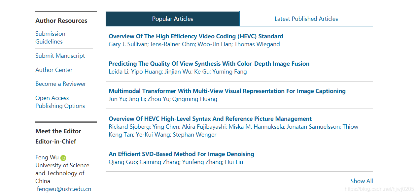The width and height of the screenshot is (417, 195).
Task: Switch to Popular Articles tab
Action: click(173, 19)
